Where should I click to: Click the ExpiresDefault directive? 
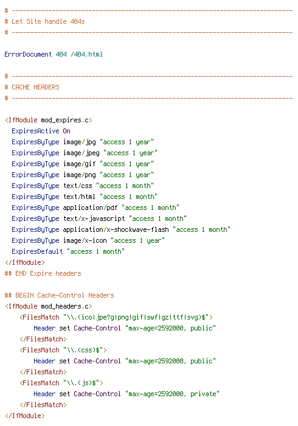tap(37, 251)
